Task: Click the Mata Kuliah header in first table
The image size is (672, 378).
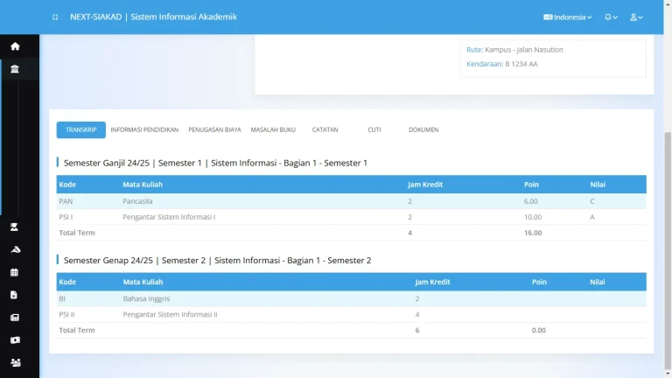Action: [x=143, y=185]
